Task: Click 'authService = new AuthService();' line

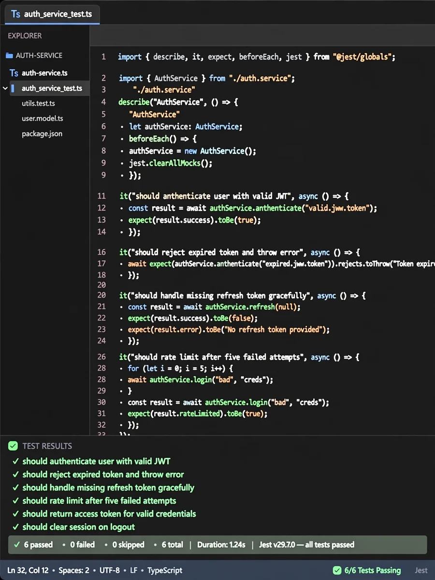Action: pos(192,151)
